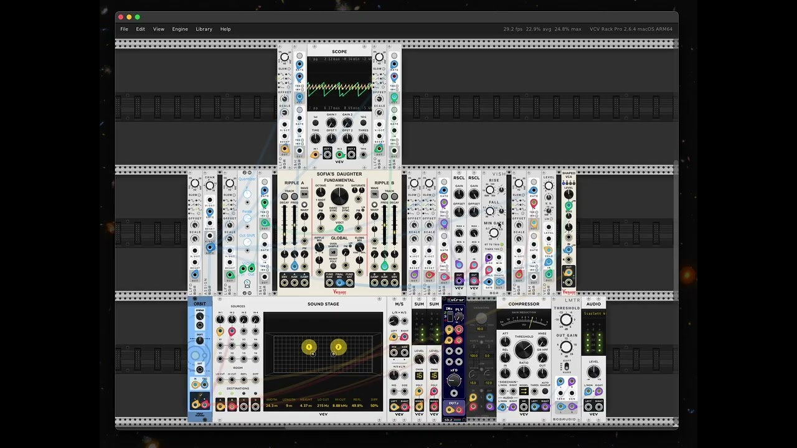The image size is (797, 448).
Task: Click the '49.8%' REFL value
Action: coord(357,406)
